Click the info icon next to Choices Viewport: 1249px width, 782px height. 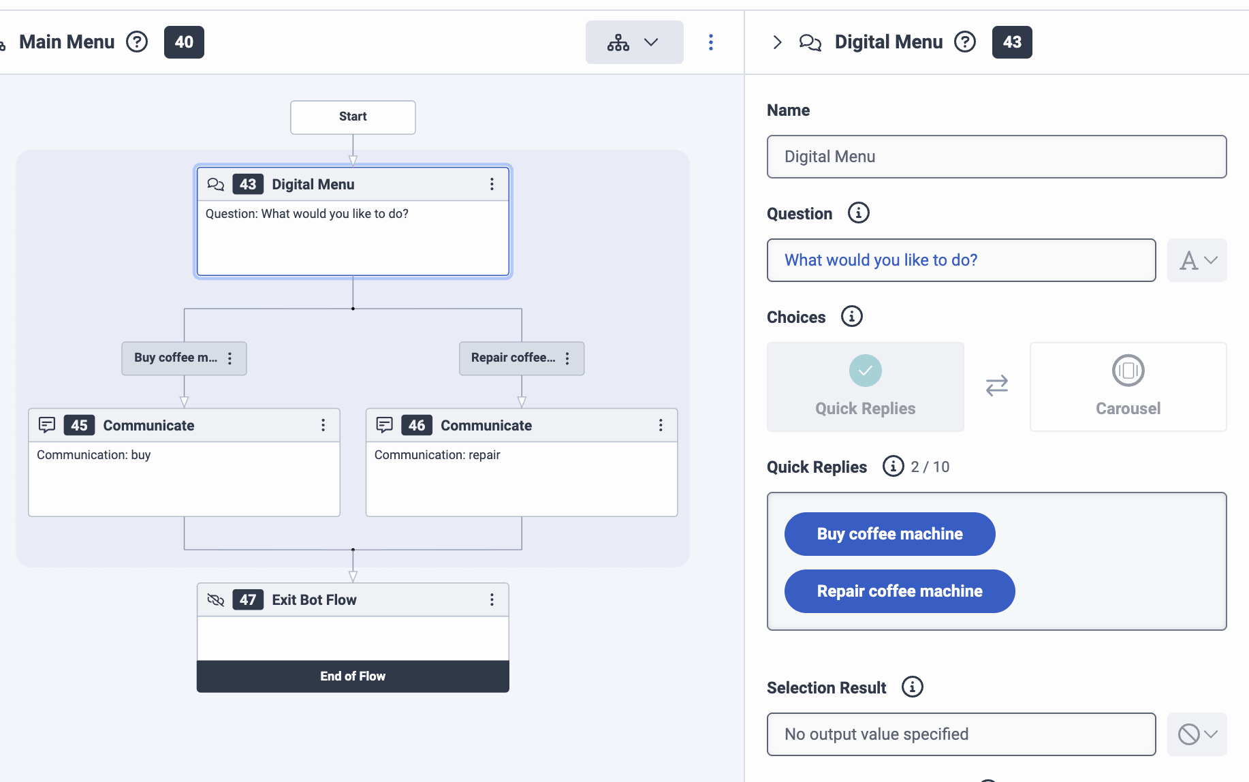(851, 317)
